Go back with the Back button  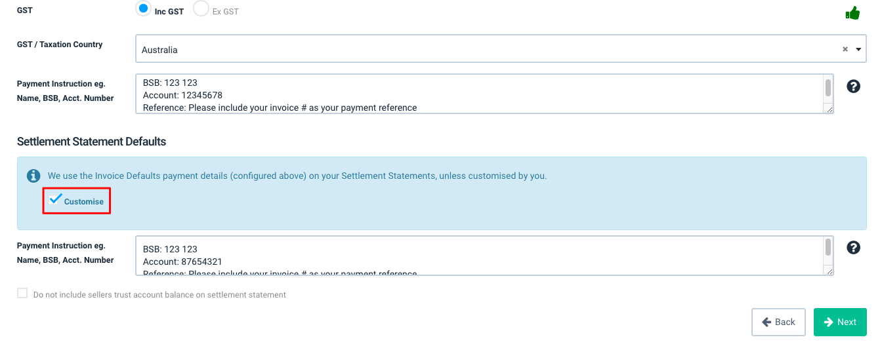[778, 322]
